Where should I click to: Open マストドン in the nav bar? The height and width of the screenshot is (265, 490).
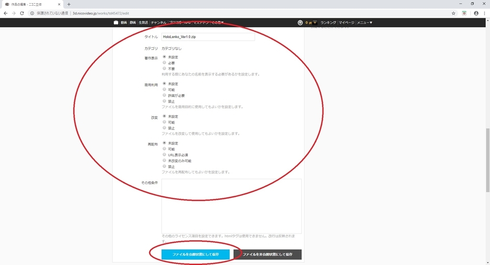pyautogui.click(x=201, y=22)
